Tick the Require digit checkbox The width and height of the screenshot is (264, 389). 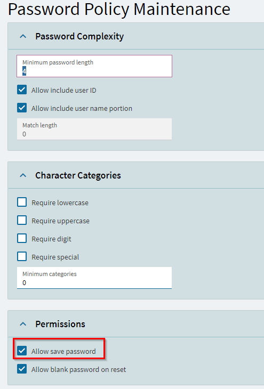point(22,238)
